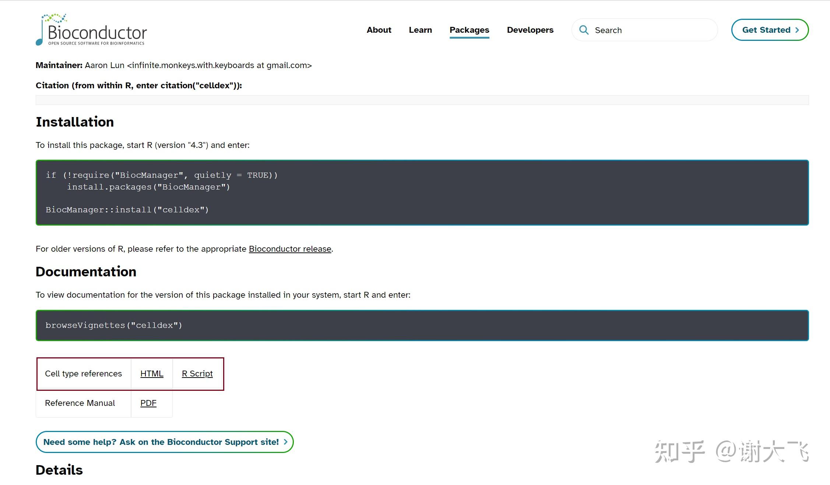Viewport: 830px width, 485px height.
Task: Click the Support site button chevron
Action: [x=286, y=442]
